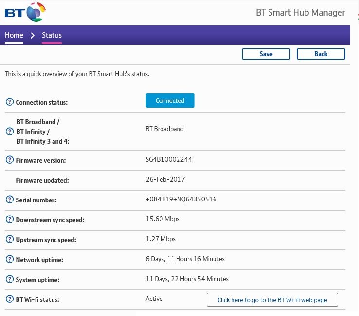Click the Serial number label
Viewport: 359px width, 316px height.
tap(36, 200)
